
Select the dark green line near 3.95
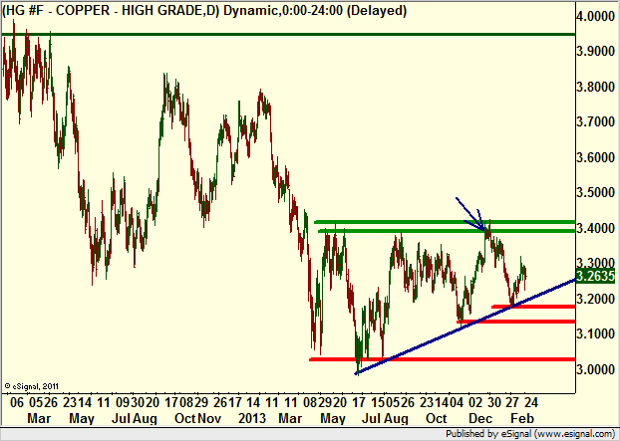(289, 35)
